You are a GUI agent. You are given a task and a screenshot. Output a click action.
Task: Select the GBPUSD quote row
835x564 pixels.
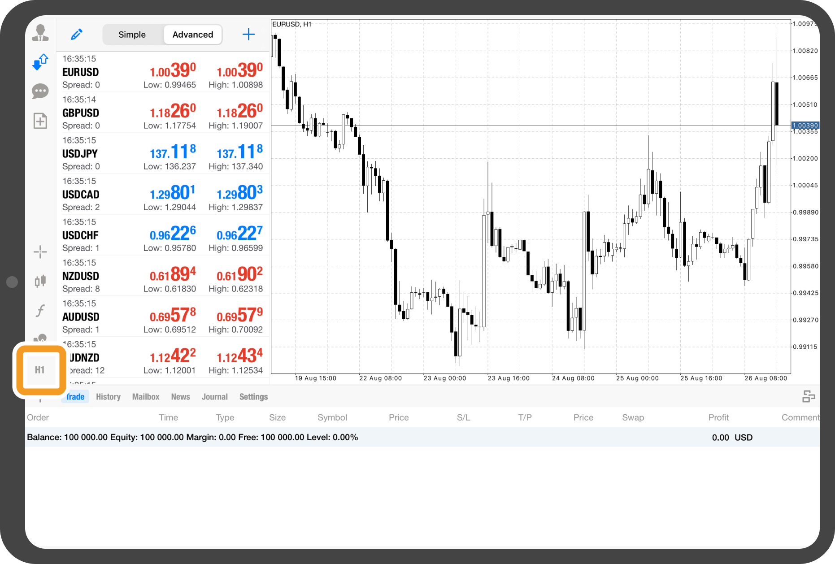pos(162,113)
